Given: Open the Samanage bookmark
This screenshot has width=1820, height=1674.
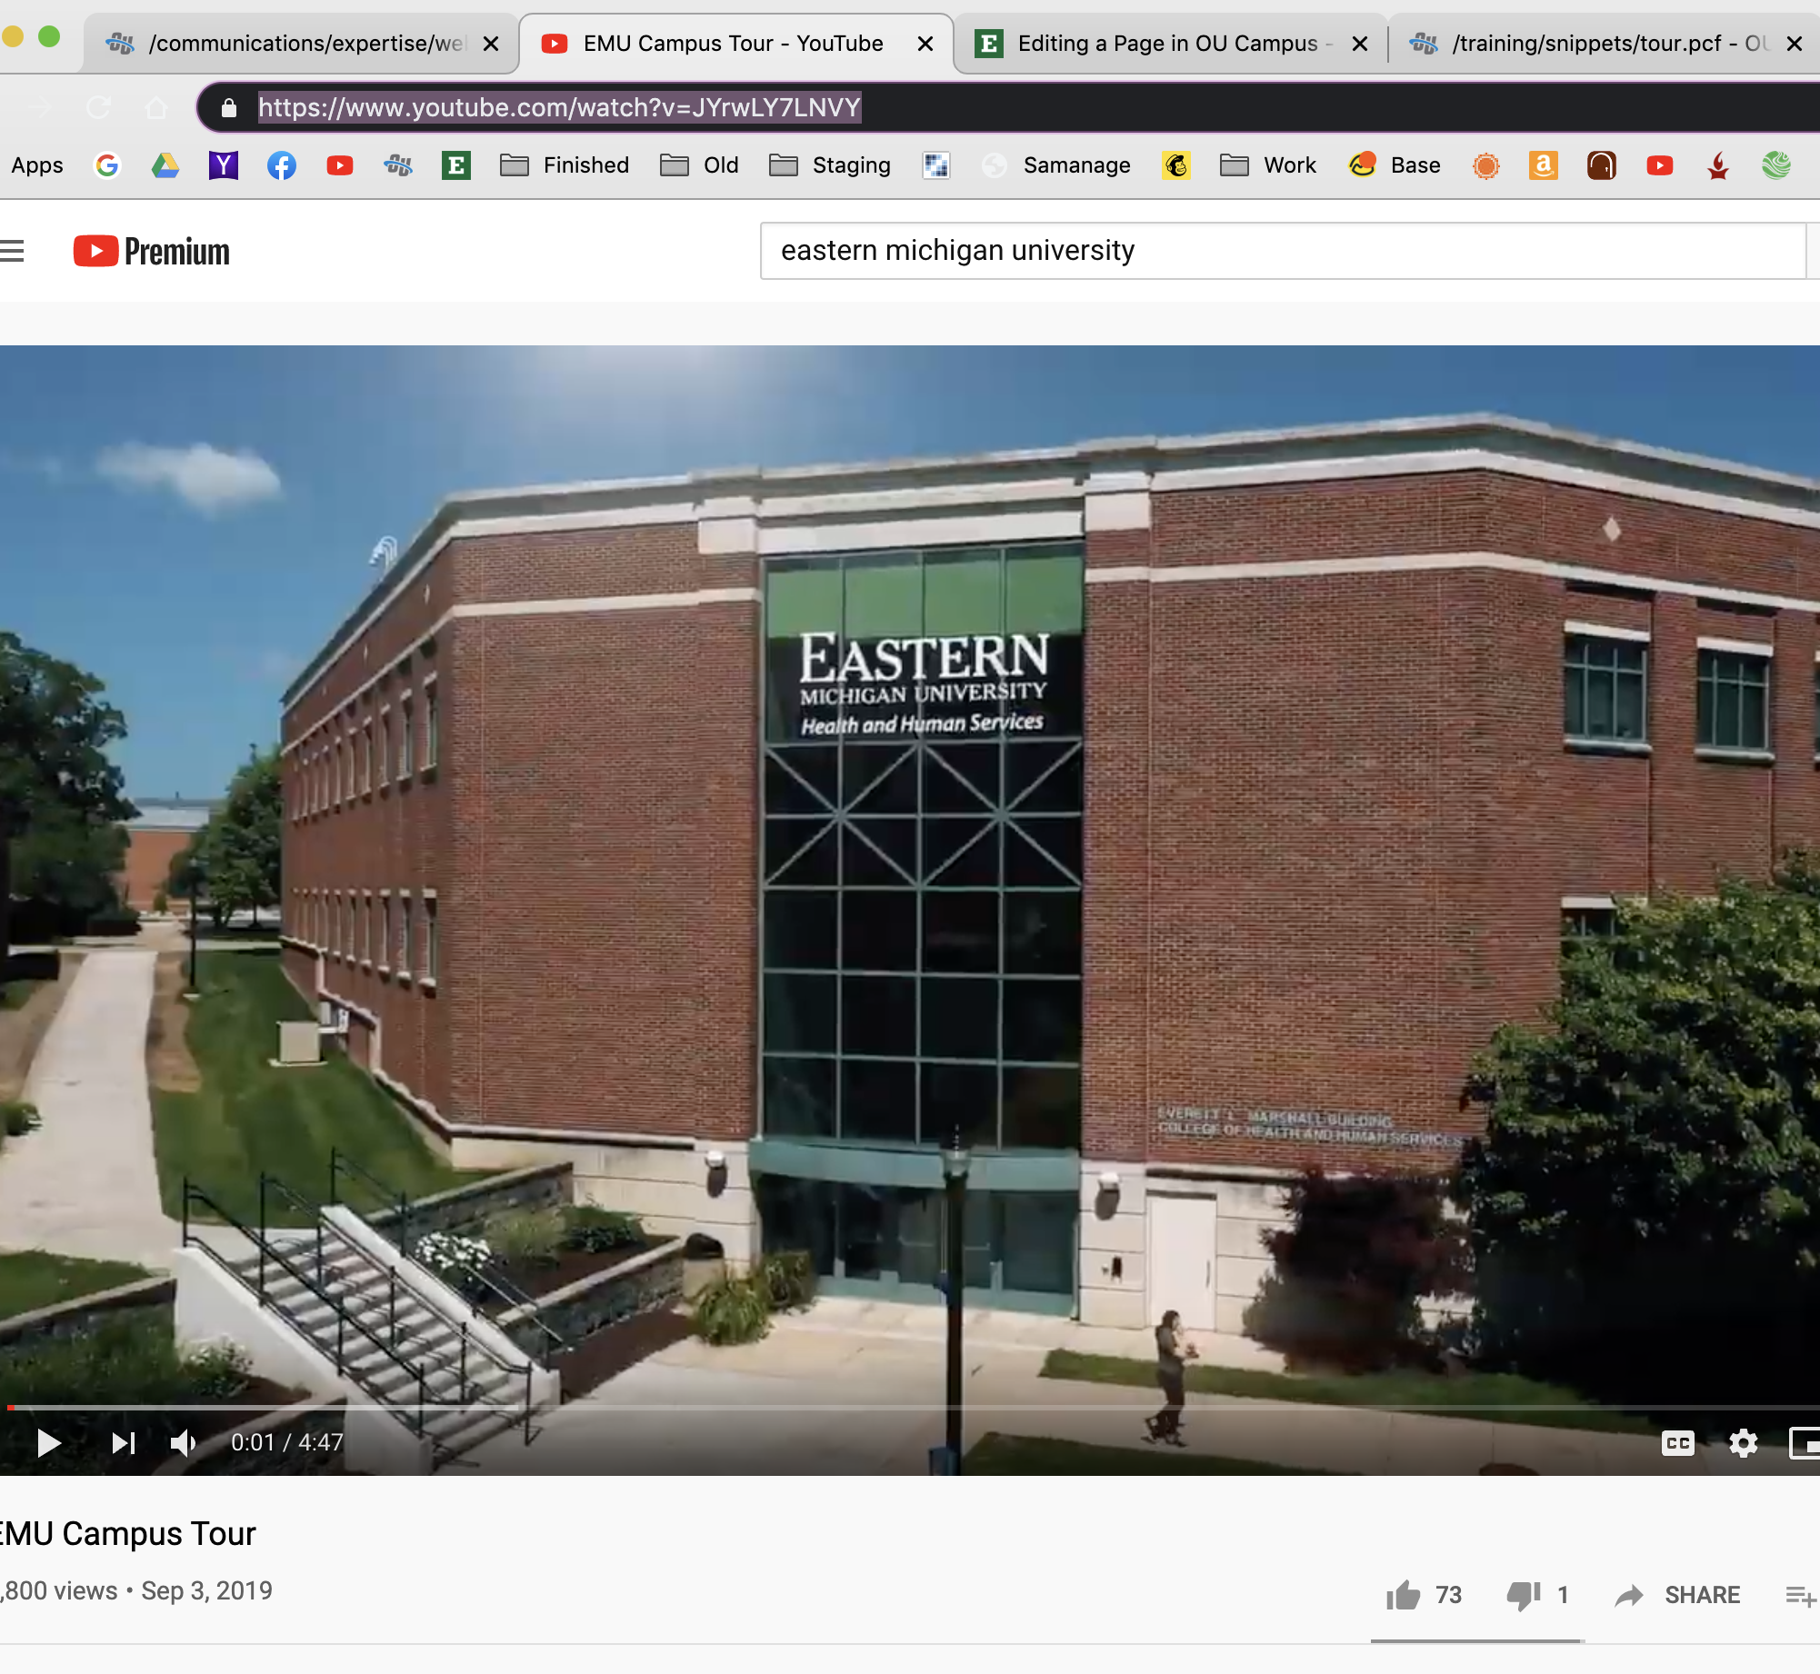Looking at the screenshot, I should pos(1056,165).
